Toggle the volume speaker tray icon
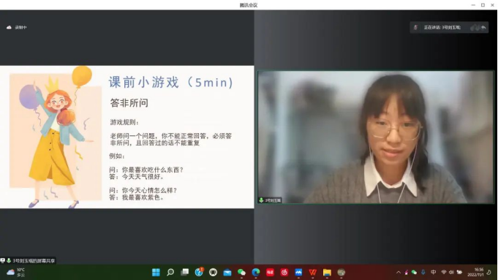The height and width of the screenshot is (280, 498). [x=451, y=273]
